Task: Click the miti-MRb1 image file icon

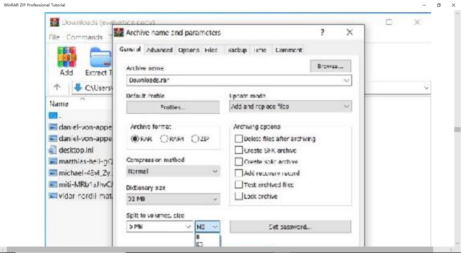Action: 53,184
